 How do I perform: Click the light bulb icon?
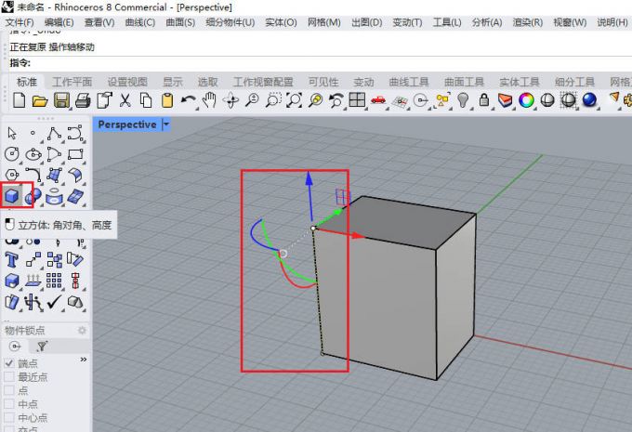click(463, 100)
